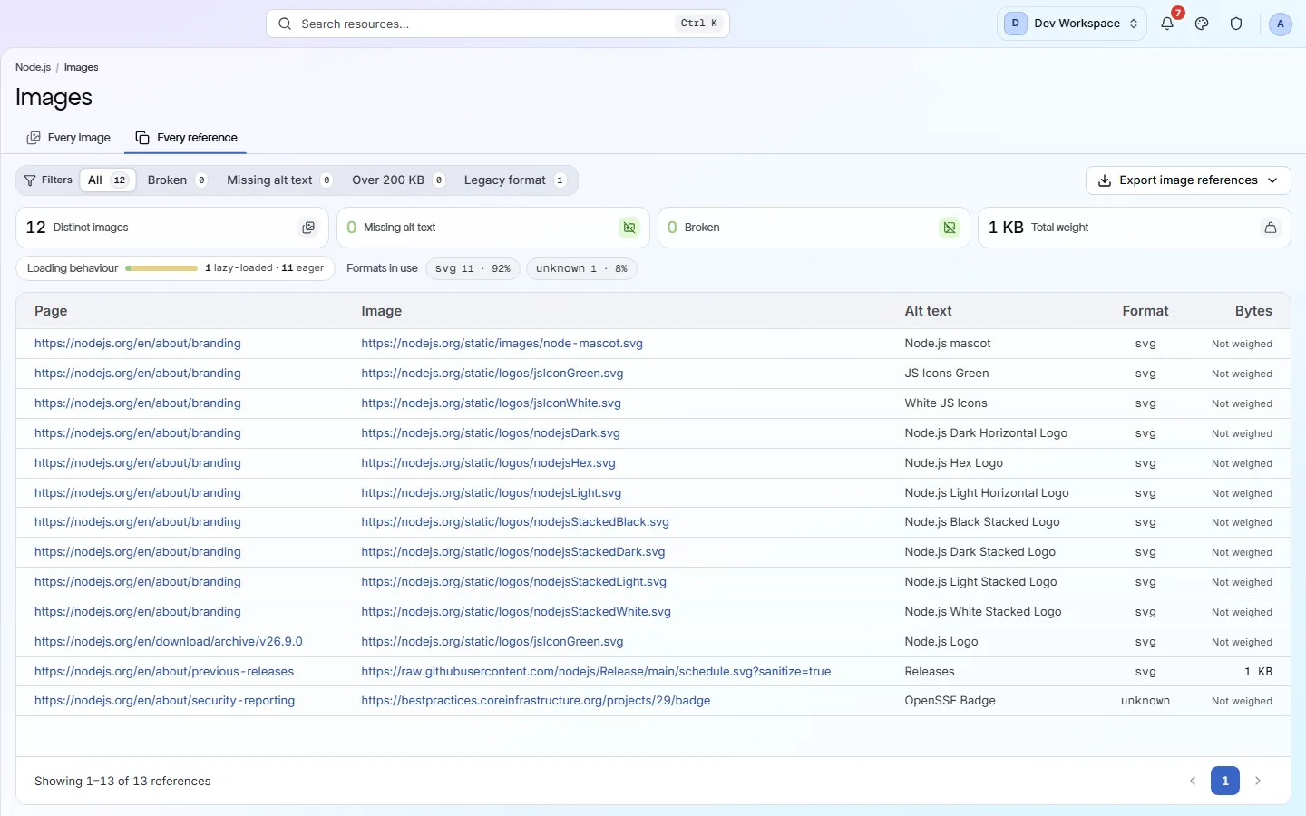Sort by the Page column header
The height and width of the screenshot is (816, 1306).
[51, 311]
